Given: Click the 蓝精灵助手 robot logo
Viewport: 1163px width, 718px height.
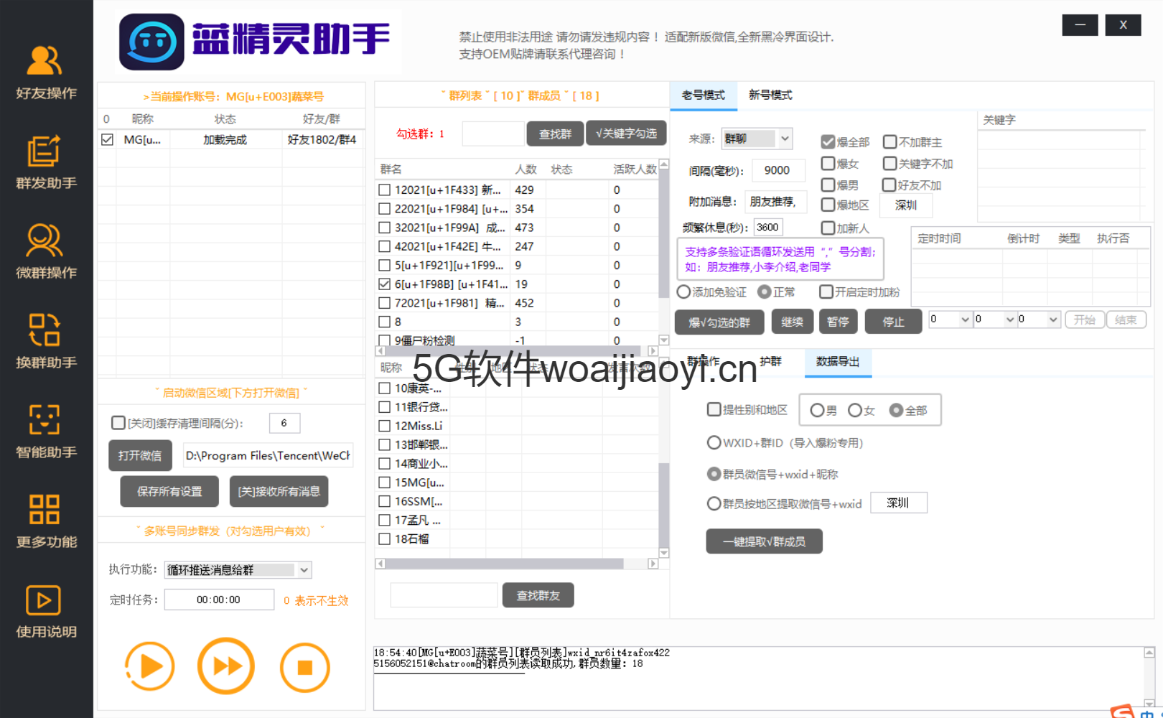Looking at the screenshot, I should click(151, 42).
